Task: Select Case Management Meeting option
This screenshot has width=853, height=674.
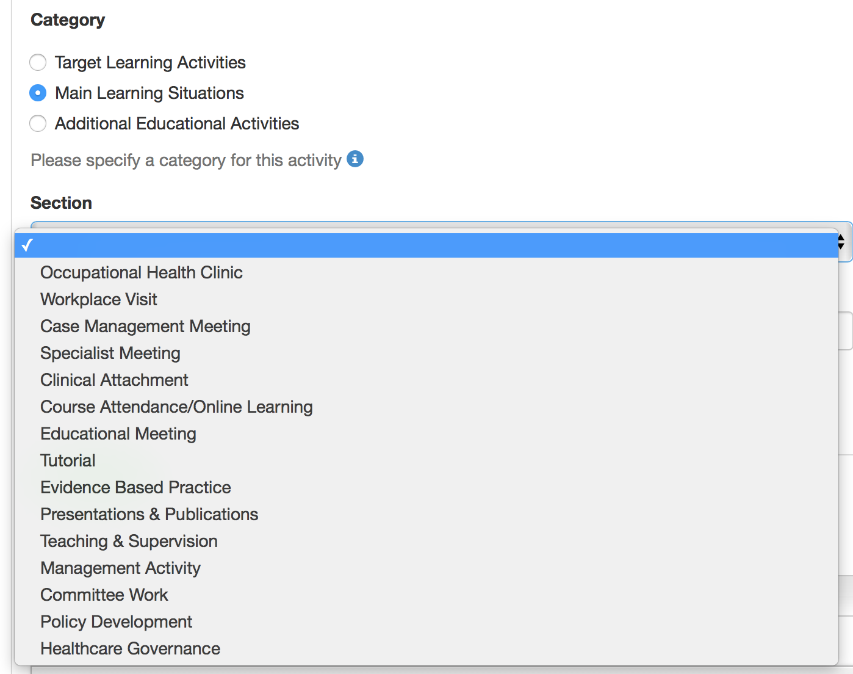Action: tap(426, 326)
